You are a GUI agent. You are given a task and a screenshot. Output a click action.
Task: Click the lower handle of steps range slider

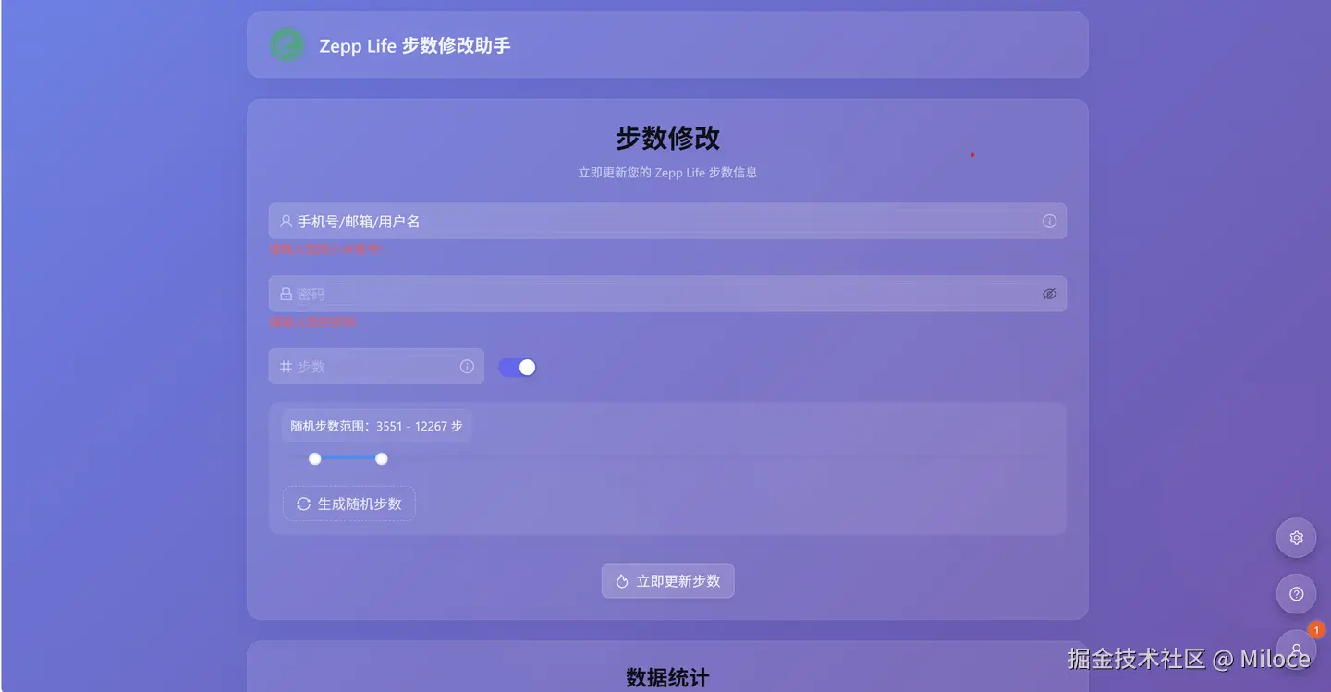tap(315, 458)
